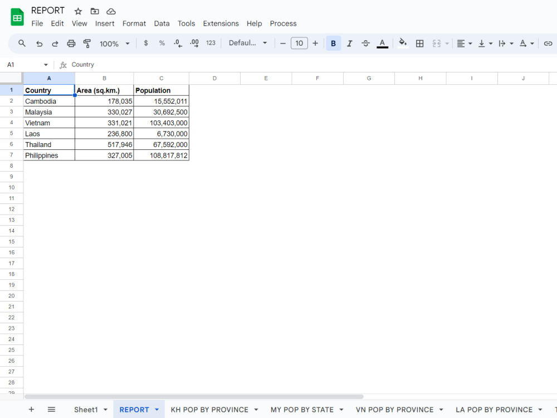
Task: Show the all sheets list
Action: pos(51,410)
